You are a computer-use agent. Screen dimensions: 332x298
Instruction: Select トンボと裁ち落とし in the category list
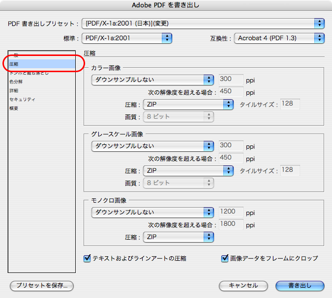(42, 73)
